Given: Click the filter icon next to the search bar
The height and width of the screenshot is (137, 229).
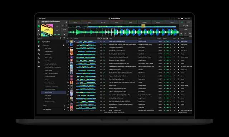Looking at the screenshot, I should (x=64, y=38).
